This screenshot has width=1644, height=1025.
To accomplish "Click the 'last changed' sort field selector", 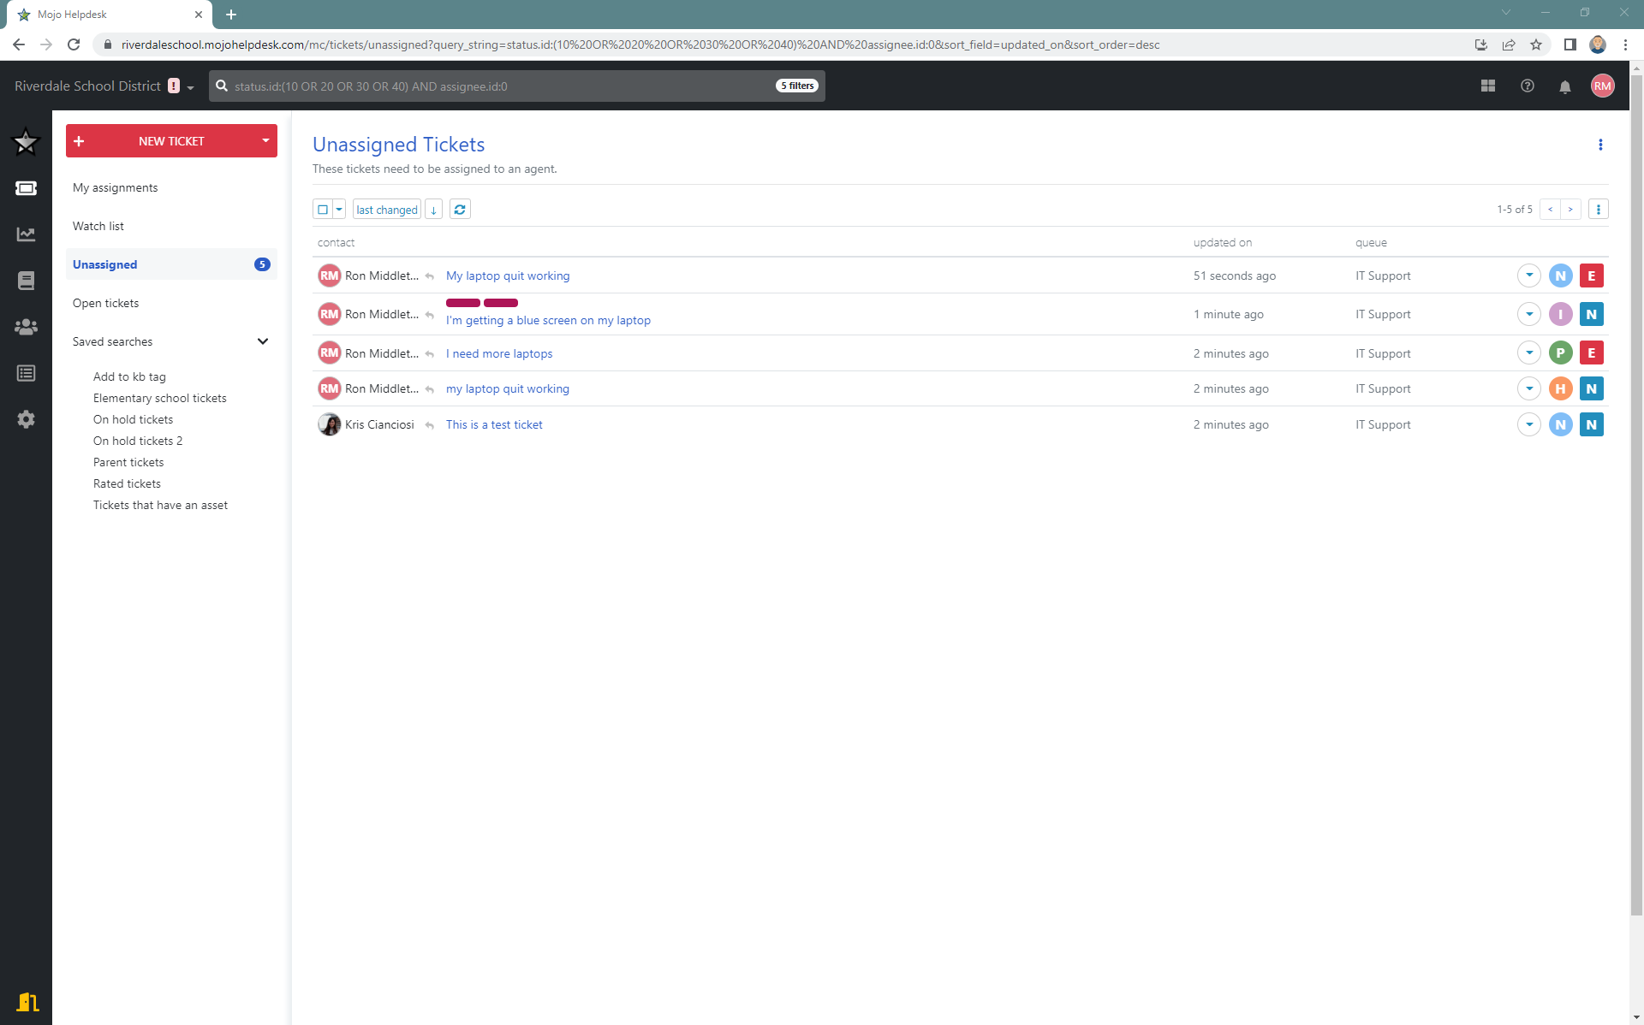I will pyautogui.click(x=386, y=209).
